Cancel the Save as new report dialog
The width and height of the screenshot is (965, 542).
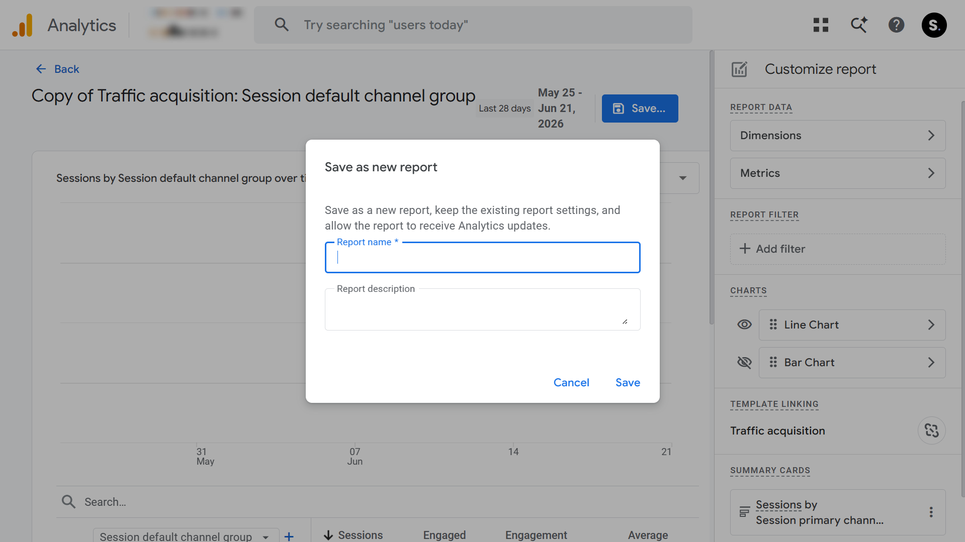571,383
